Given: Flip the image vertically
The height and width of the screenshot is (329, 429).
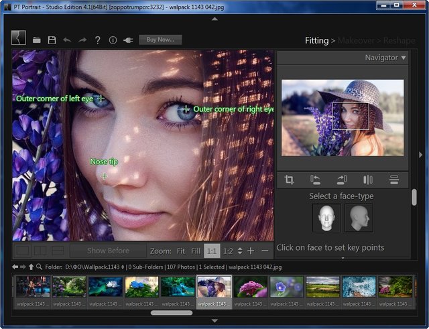Looking at the screenshot, I should [x=393, y=180].
